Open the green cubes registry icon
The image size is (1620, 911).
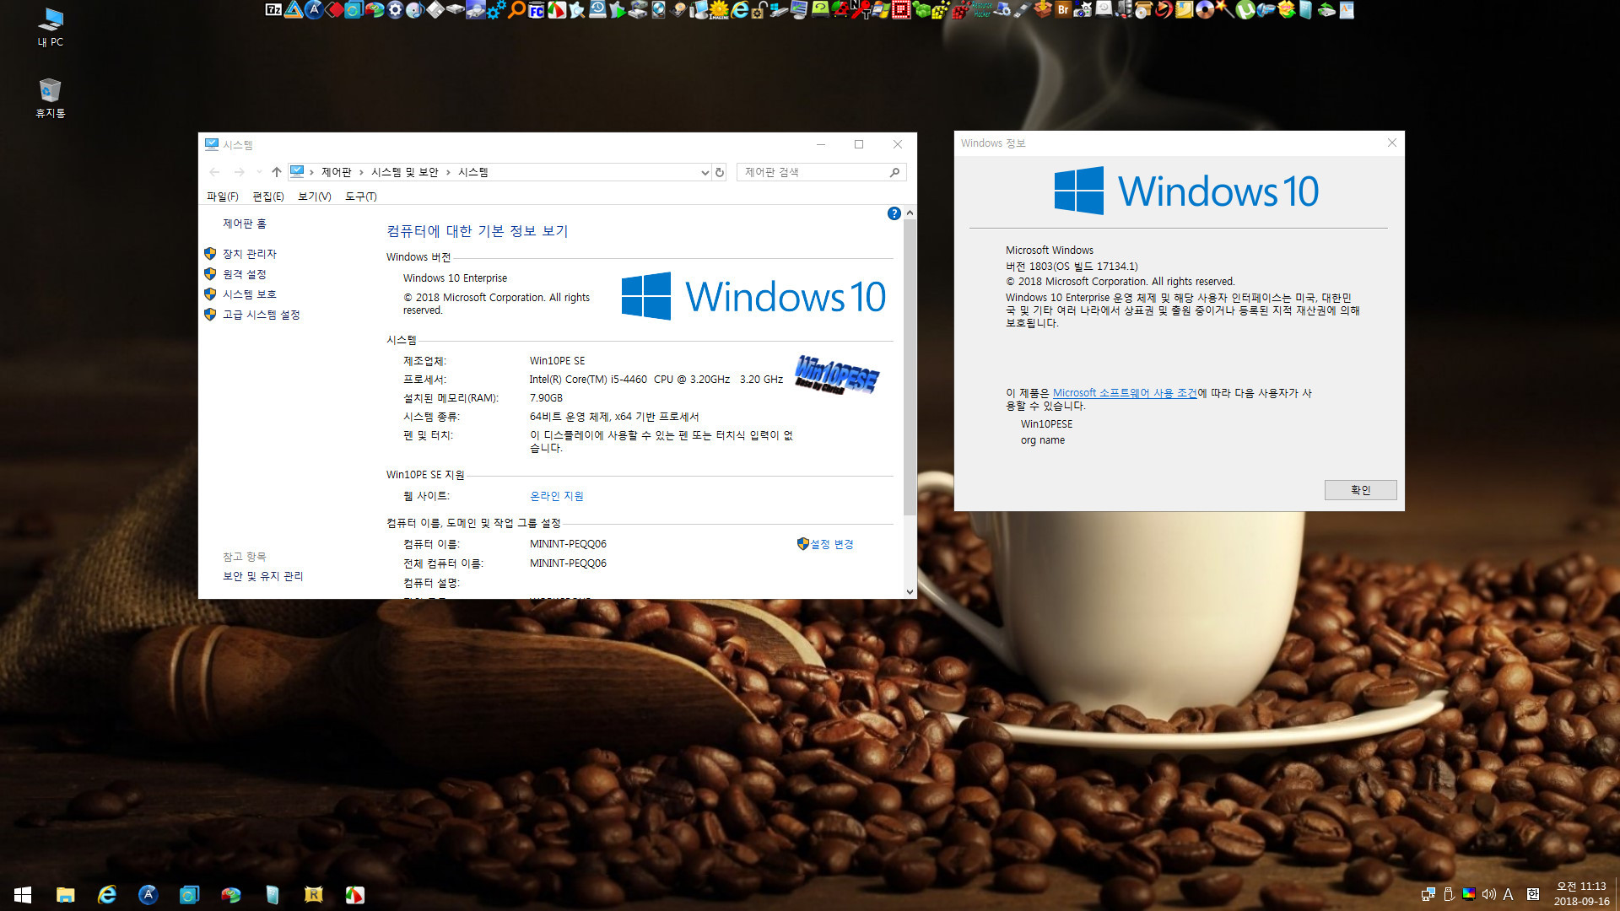[921, 10]
